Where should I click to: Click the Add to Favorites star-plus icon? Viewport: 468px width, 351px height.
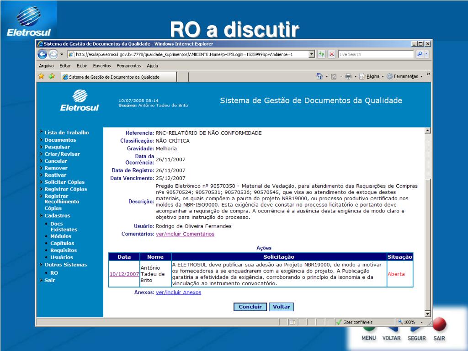point(52,76)
